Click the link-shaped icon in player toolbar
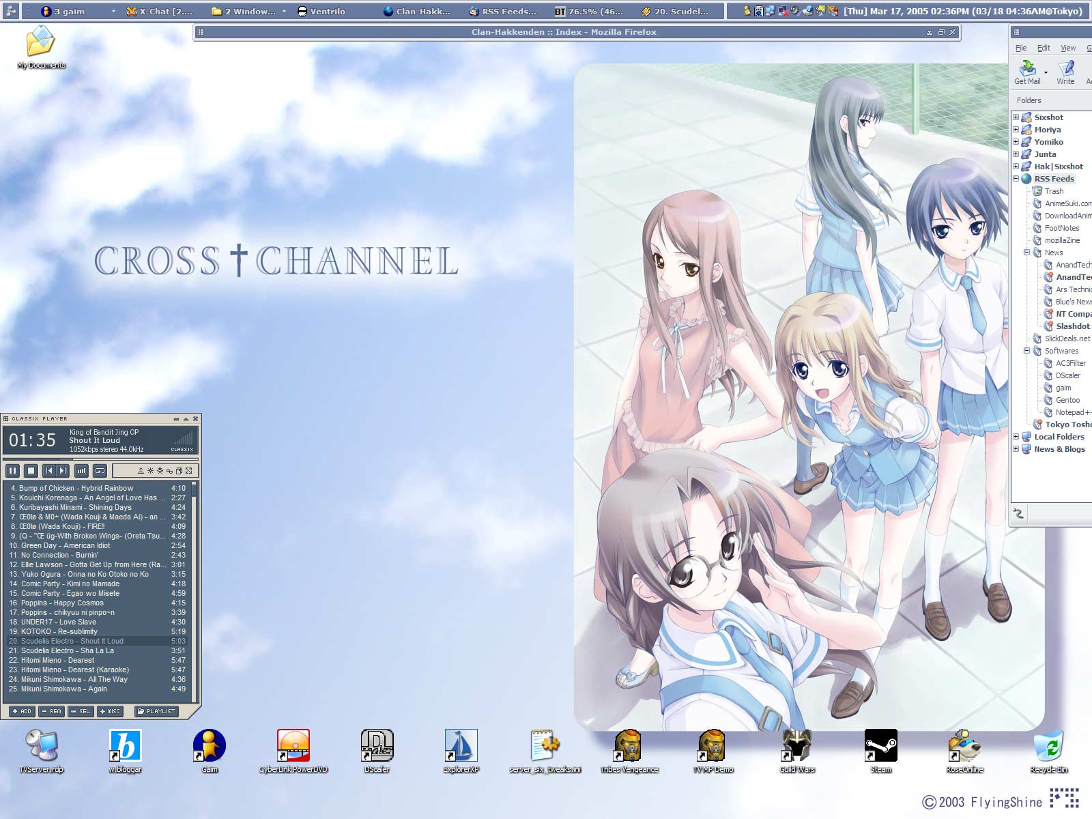Image resolution: width=1092 pixels, height=819 pixels. click(x=169, y=470)
